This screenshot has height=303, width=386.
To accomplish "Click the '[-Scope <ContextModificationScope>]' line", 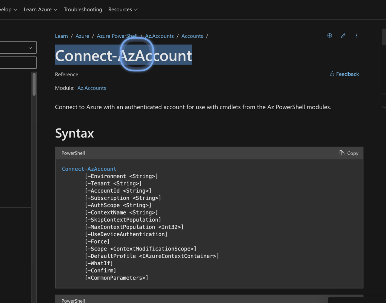I will tap(141, 249).
